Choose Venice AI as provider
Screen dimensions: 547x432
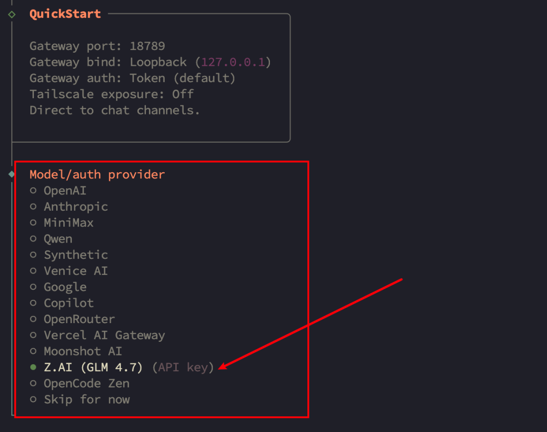[x=75, y=271]
